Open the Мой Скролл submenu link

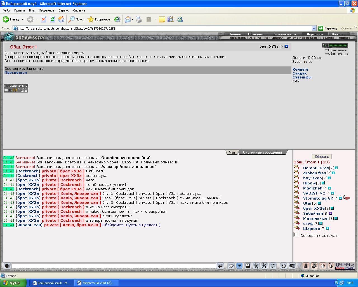pos(274,38)
